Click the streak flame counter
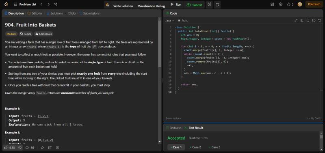This screenshot has width=325, height=153. [x=290, y=4]
